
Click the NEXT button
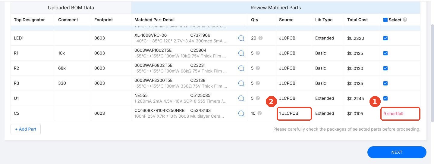[x=397, y=152]
